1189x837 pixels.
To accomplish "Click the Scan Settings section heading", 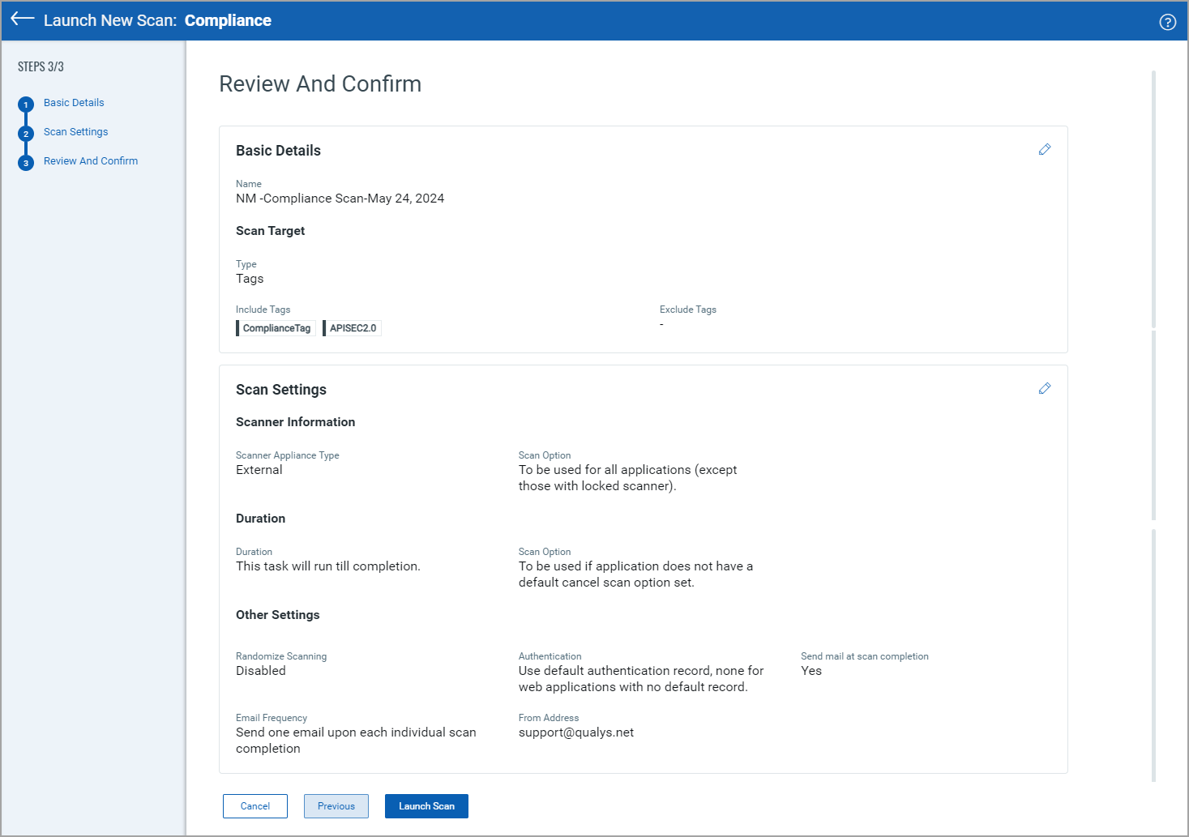I will coord(281,390).
